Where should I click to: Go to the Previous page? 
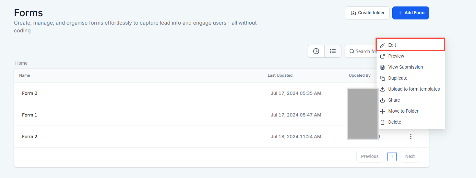click(x=370, y=157)
